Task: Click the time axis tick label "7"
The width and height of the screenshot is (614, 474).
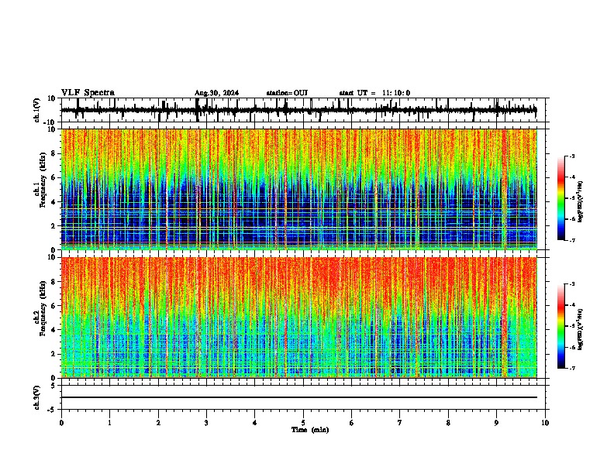Action: [x=400, y=423]
